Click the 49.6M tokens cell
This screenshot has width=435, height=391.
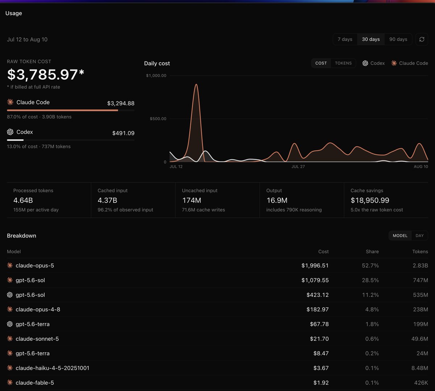coord(419,339)
